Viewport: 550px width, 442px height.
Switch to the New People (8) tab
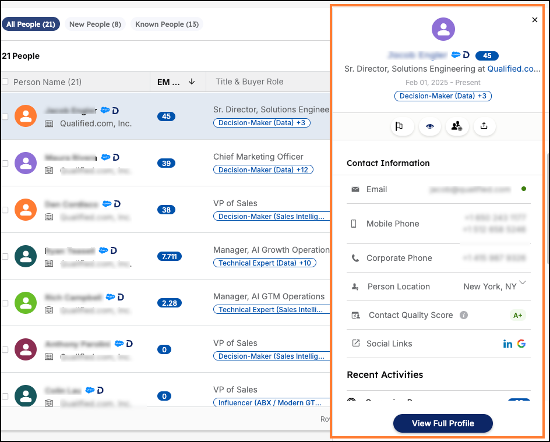pyautogui.click(x=95, y=24)
